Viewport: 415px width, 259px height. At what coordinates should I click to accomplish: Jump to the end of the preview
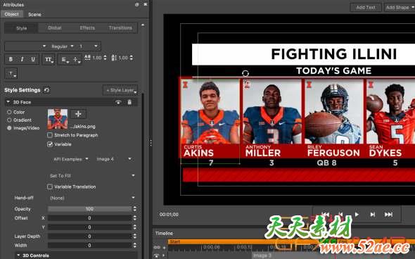(x=388, y=214)
